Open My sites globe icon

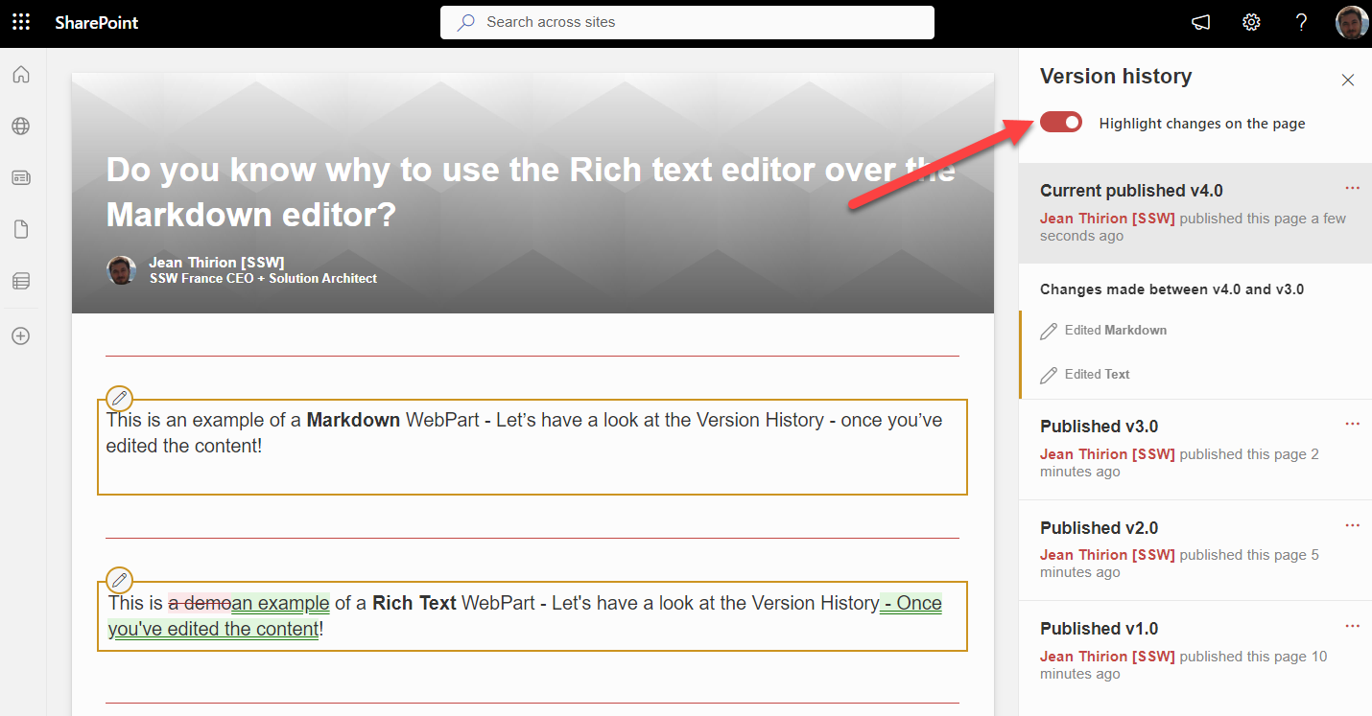[x=21, y=126]
